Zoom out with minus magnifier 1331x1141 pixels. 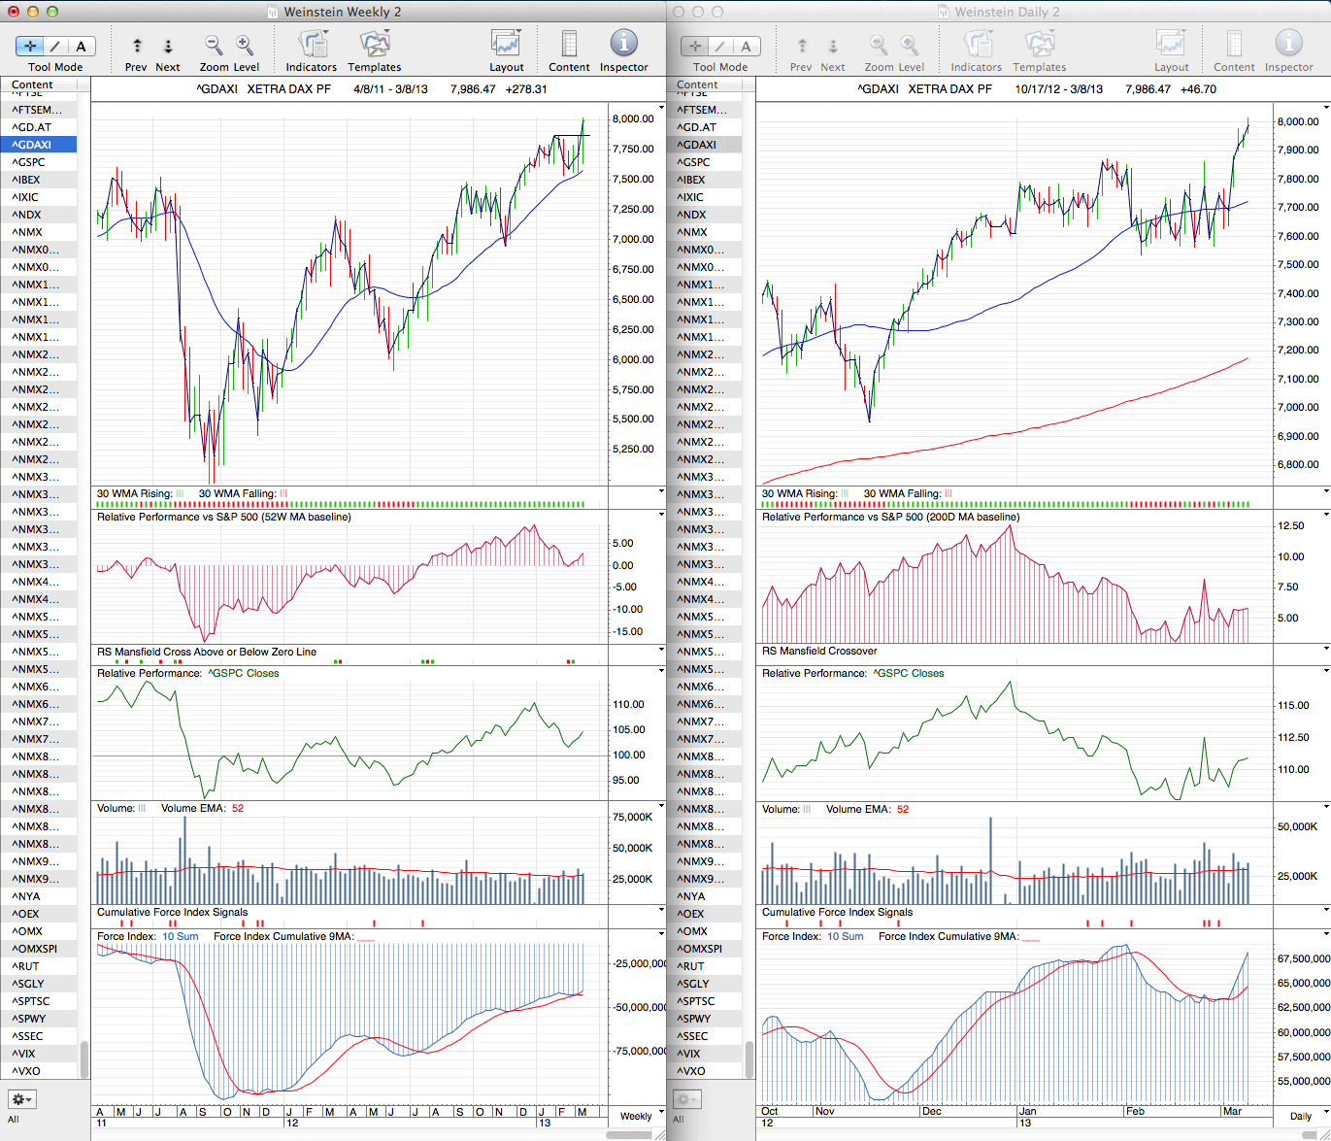pyautogui.click(x=214, y=45)
